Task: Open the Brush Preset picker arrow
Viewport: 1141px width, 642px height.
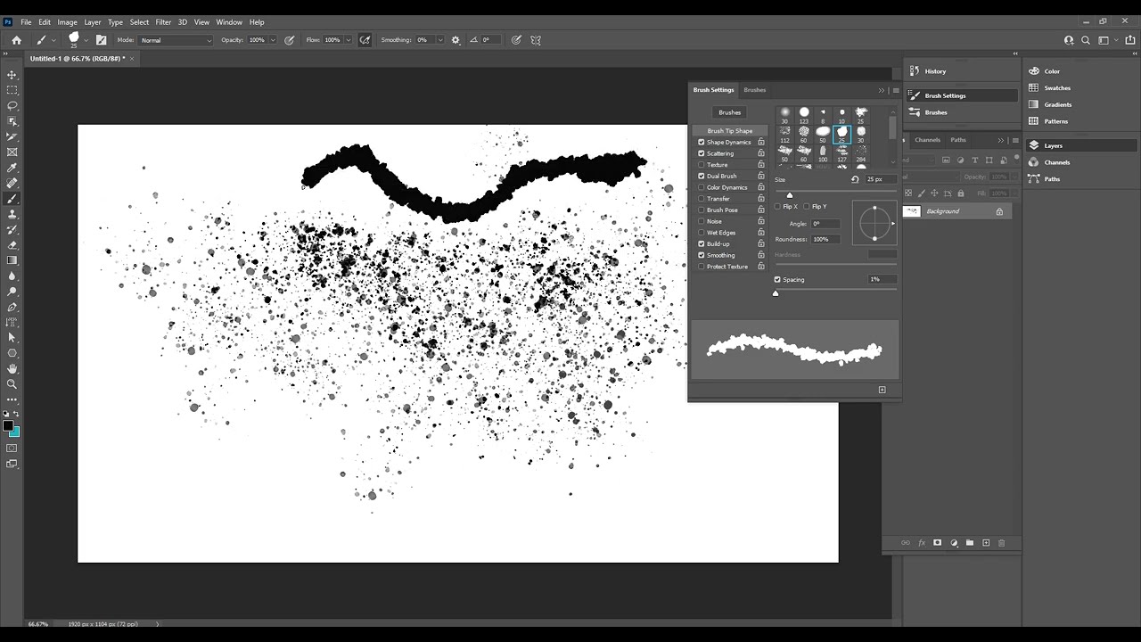Action: point(86,40)
